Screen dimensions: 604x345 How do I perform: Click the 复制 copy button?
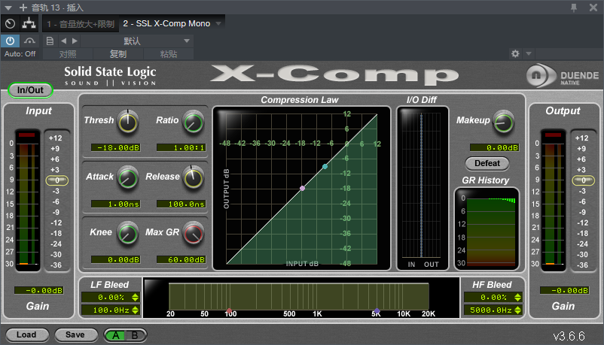point(118,54)
